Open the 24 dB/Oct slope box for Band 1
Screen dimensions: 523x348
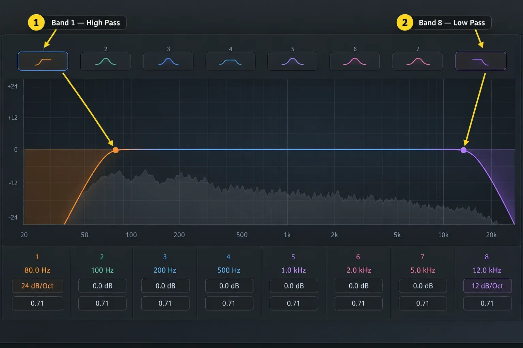pos(37,286)
